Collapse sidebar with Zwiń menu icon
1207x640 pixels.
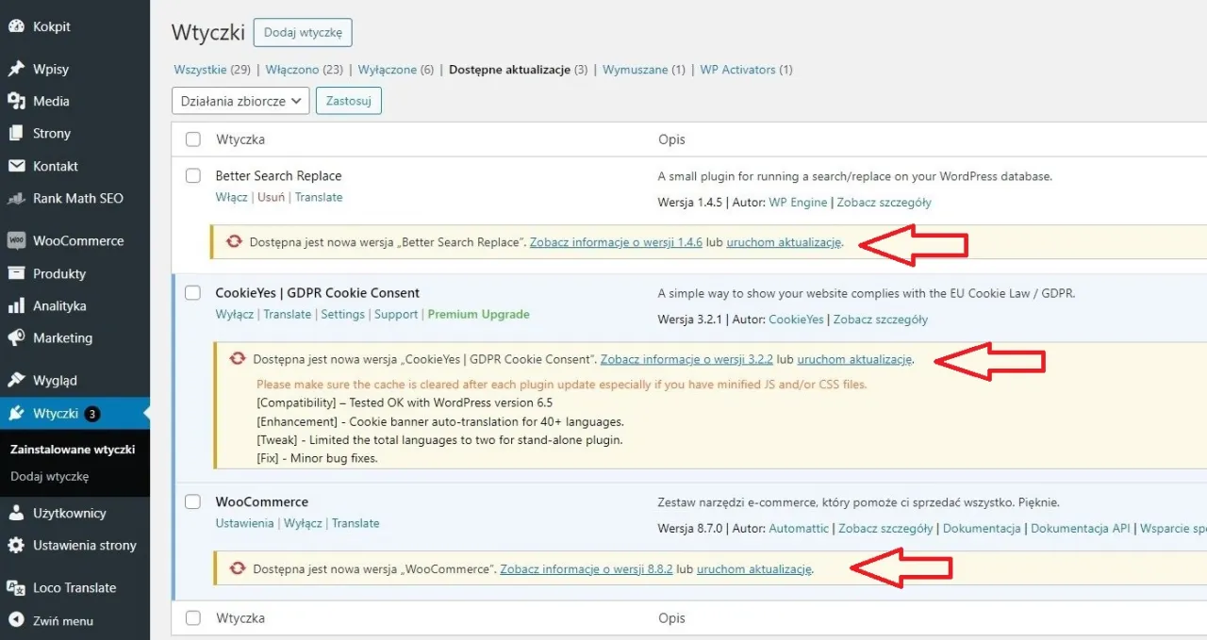(16, 620)
